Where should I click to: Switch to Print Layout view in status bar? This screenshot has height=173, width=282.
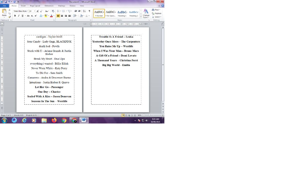coord(123,115)
